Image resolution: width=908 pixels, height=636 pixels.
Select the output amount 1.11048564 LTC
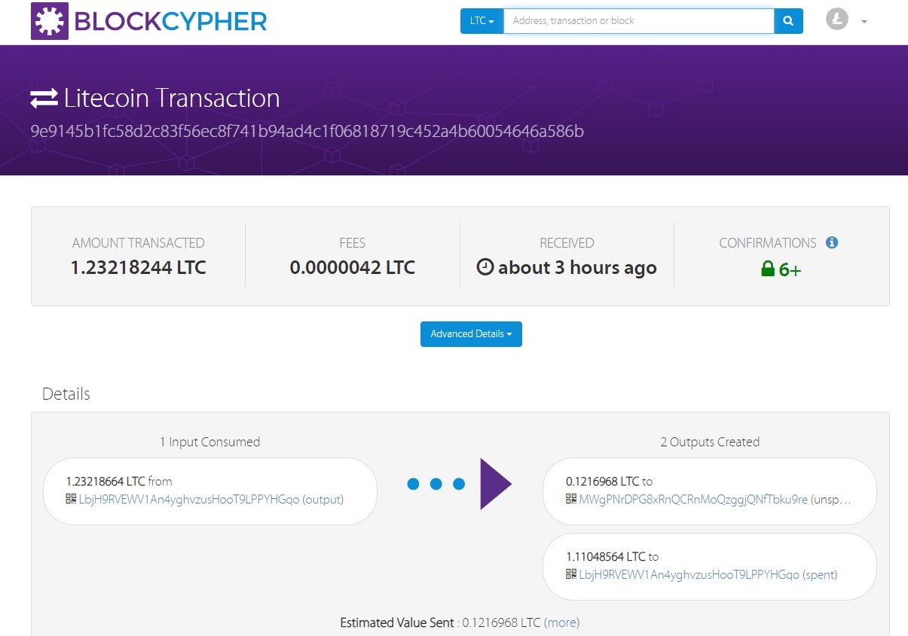(606, 556)
